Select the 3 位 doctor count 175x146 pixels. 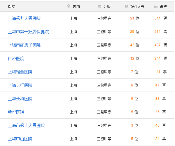(134, 125)
